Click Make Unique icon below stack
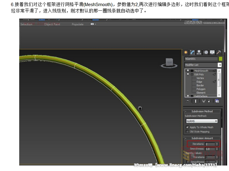Screen dimensions: 229x171 [204, 101]
